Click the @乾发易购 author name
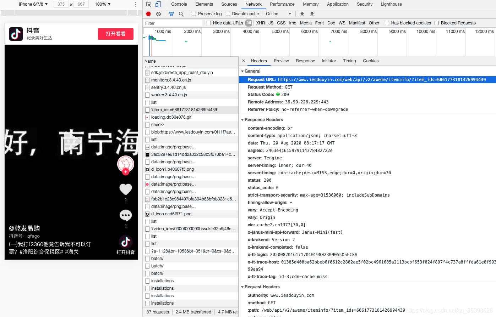The width and height of the screenshot is (496, 317). click(24, 228)
